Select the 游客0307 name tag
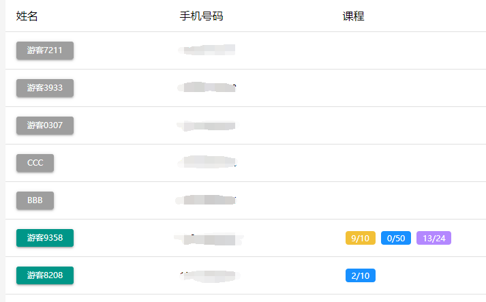The height and width of the screenshot is (302, 486). click(45, 125)
